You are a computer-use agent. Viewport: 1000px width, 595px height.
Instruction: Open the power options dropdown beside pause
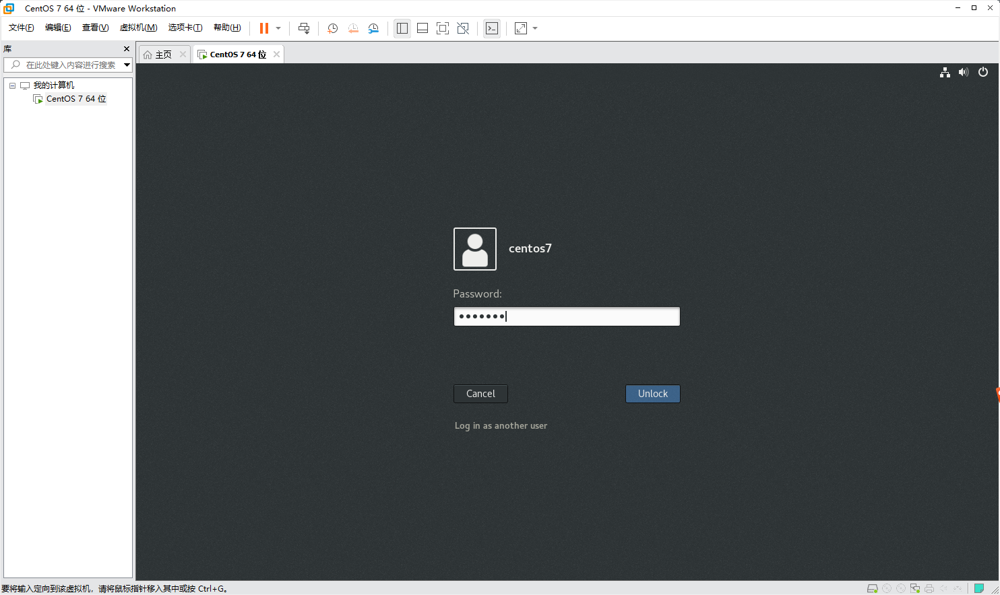(x=278, y=28)
